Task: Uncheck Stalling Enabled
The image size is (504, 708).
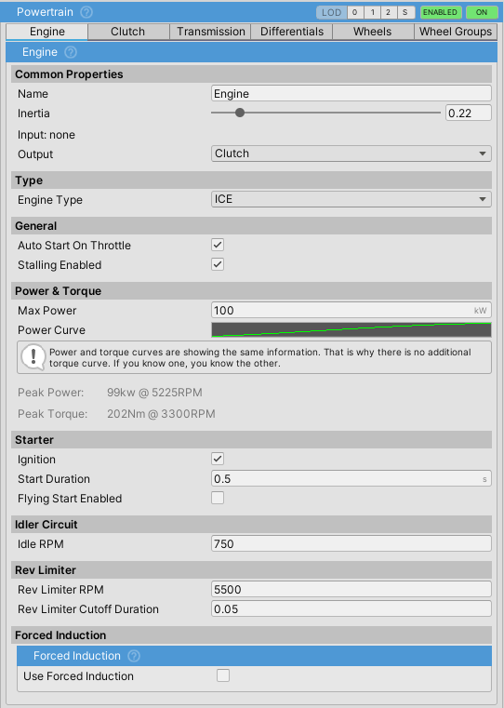Action: tap(218, 264)
